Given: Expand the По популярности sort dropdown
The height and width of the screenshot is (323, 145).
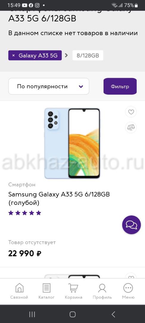Looking at the screenshot, I should click(x=49, y=86).
